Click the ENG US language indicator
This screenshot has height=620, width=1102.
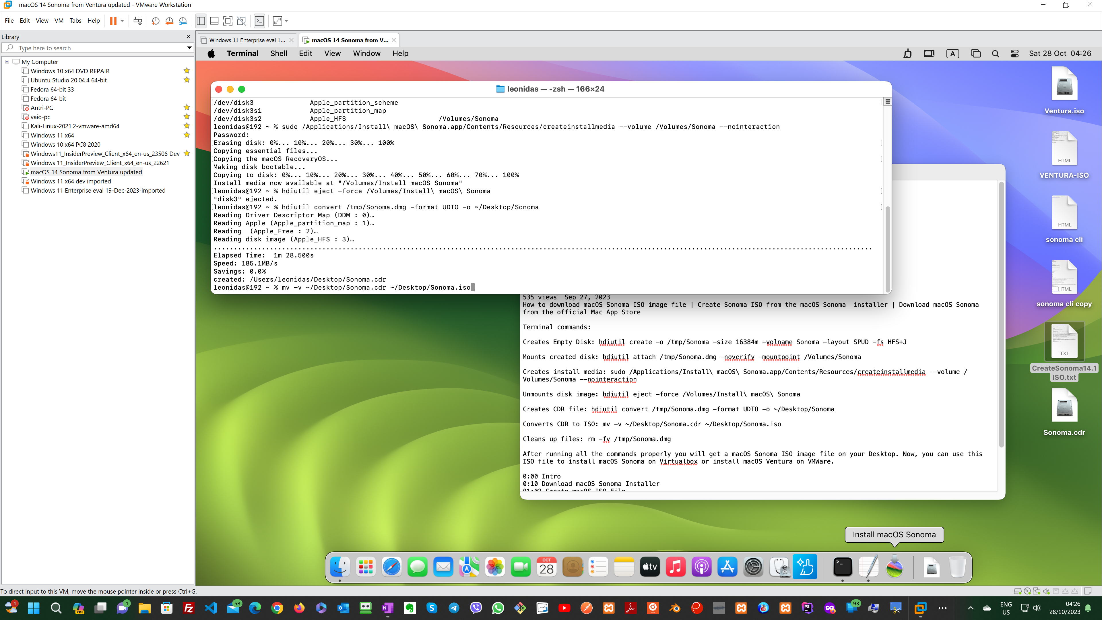pos(1006,608)
